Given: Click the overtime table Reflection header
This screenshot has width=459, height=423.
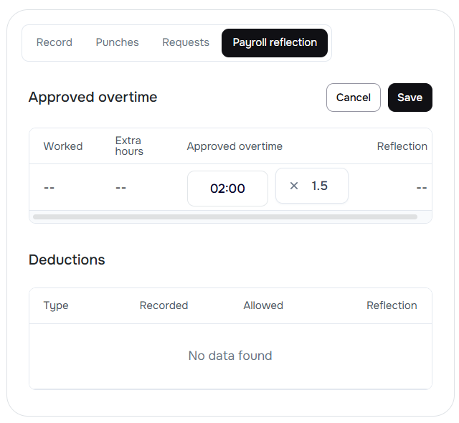Looking at the screenshot, I should click(402, 146).
